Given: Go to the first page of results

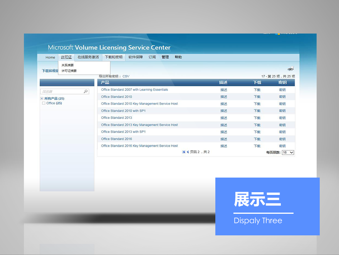Looking at the screenshot, I should tap(184, 152).
